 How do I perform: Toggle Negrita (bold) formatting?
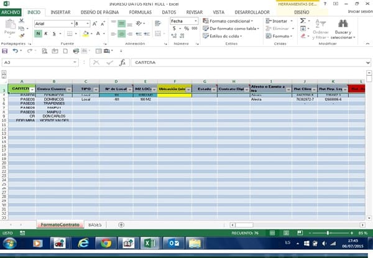[x=38, y=34]
